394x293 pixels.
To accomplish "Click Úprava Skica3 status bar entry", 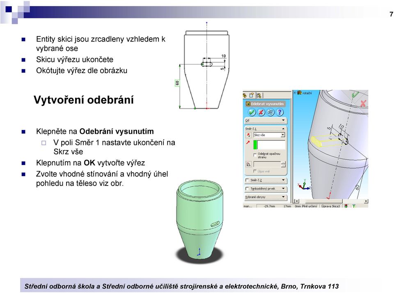I will 331,206.
